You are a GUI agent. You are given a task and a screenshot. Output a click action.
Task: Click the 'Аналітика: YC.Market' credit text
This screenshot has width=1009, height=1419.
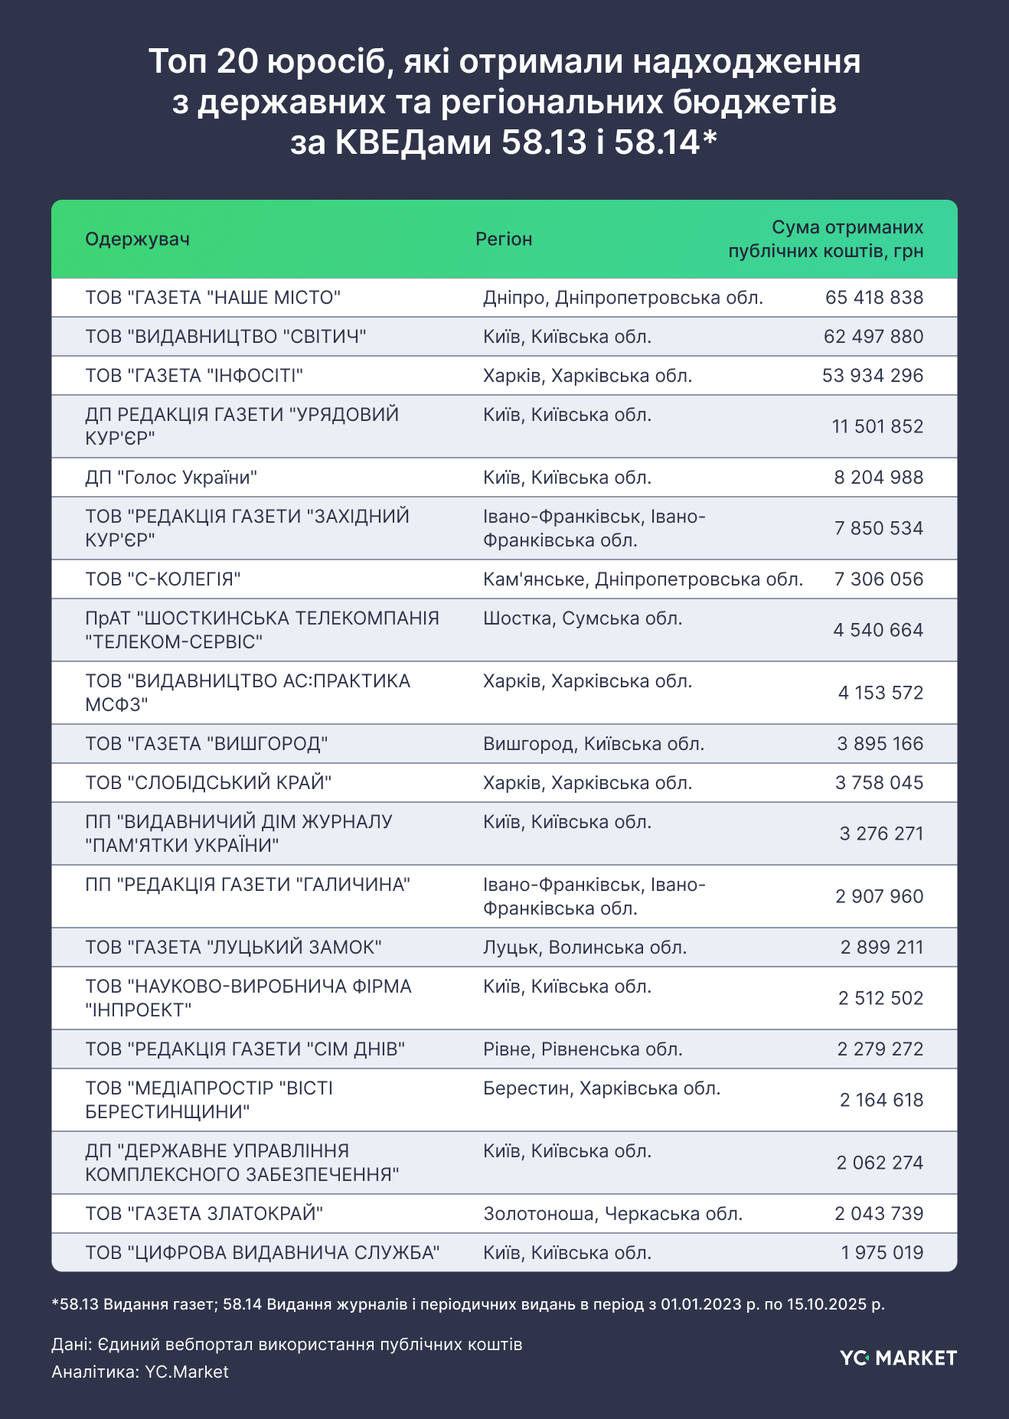pos(140,1372)
